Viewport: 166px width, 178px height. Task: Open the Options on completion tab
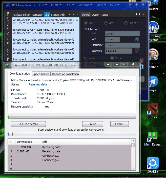(x=65, y=74)
